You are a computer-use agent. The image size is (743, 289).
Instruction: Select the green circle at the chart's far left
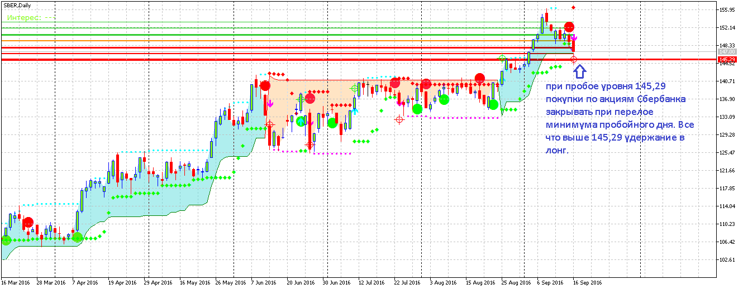[6, 240]
